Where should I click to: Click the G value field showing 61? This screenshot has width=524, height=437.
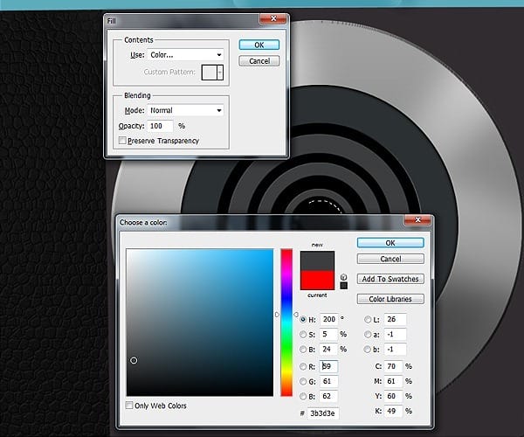(x=329, y=381)
